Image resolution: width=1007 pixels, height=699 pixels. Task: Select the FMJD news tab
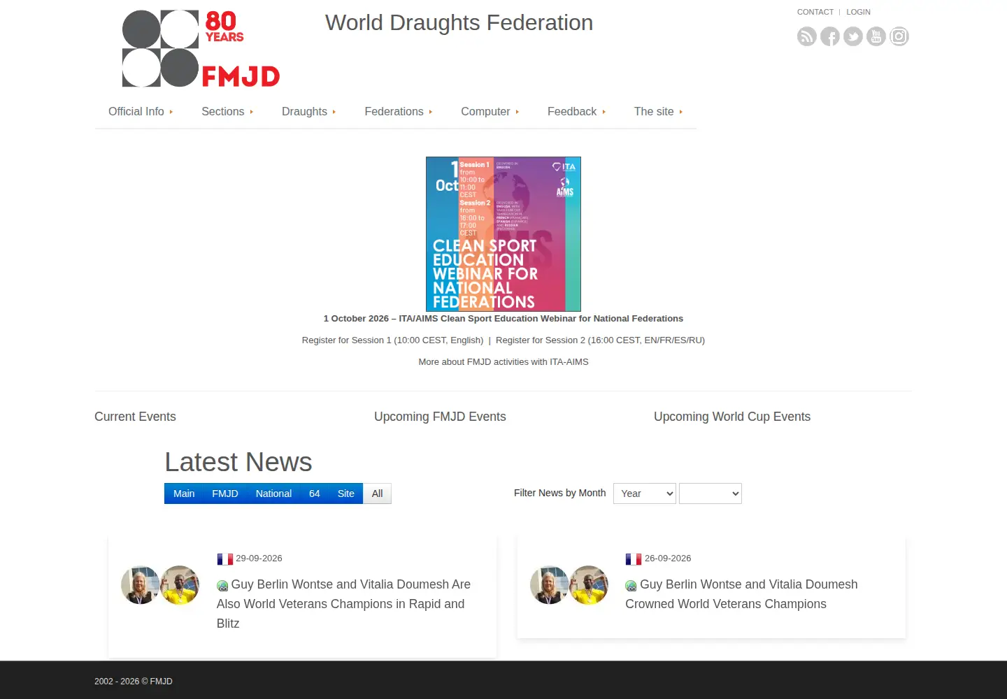coord(225,493)
